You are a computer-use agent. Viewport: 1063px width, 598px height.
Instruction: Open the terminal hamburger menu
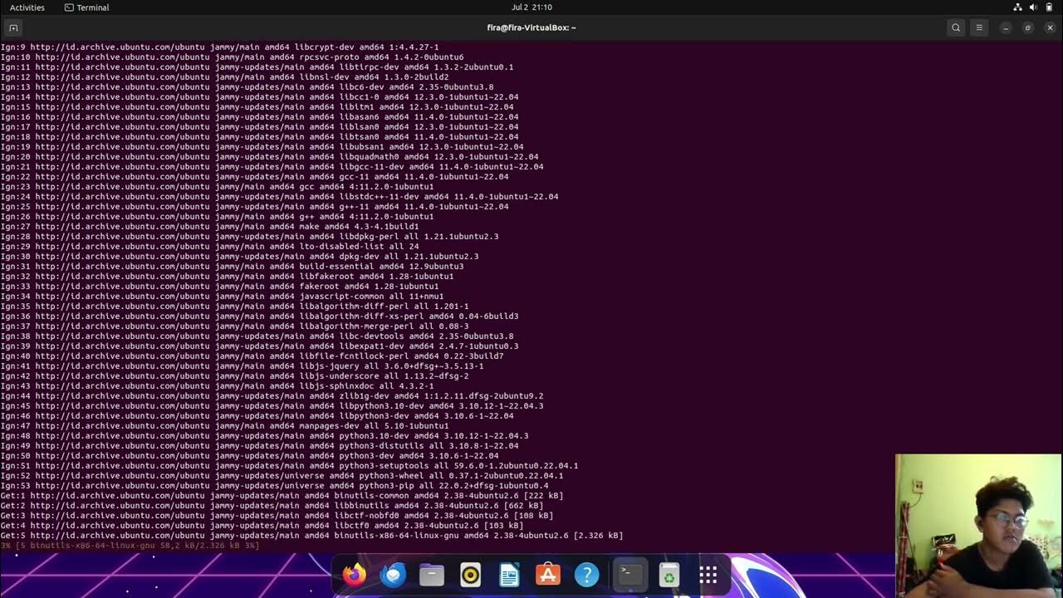point(979,27)
